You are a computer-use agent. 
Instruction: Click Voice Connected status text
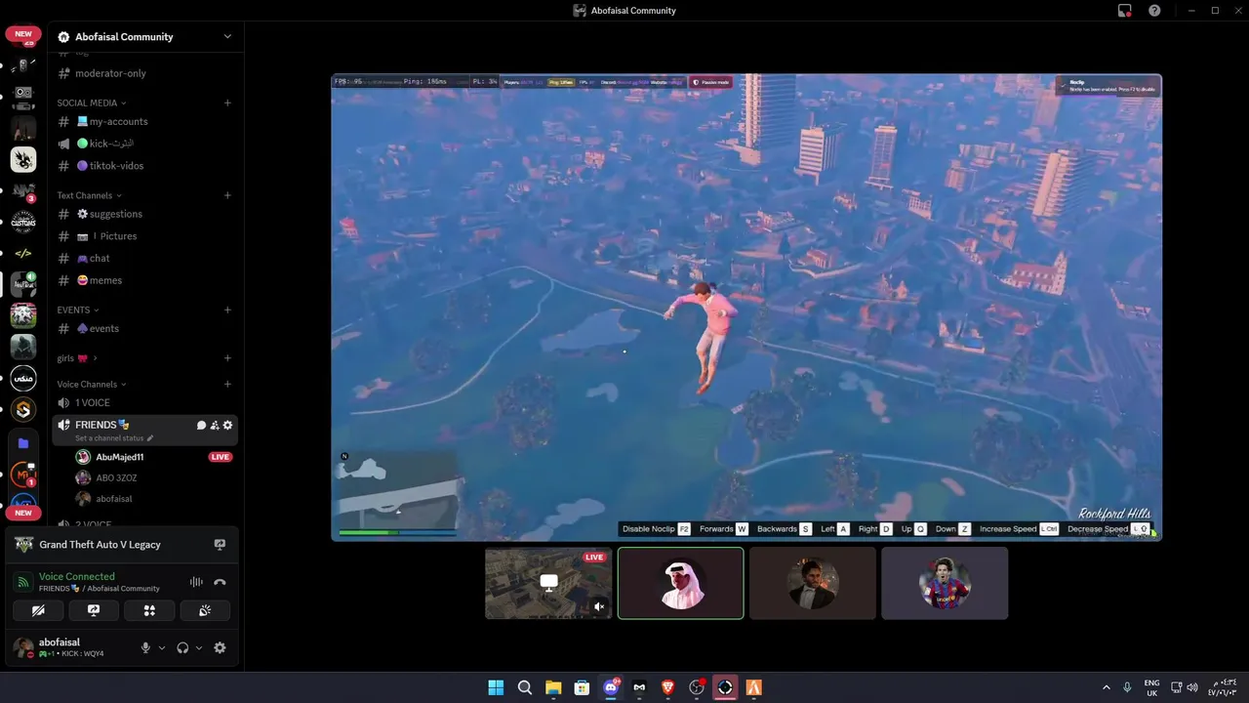point(76,576)
